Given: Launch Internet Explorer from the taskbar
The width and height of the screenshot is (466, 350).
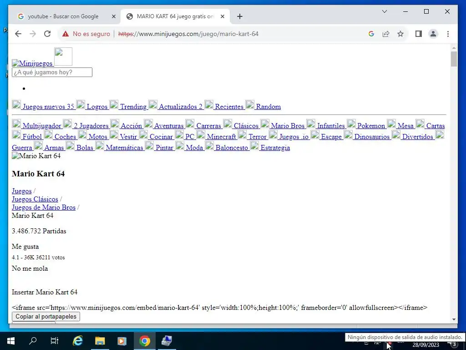Looking at the screenshot, I should point(77,341).
